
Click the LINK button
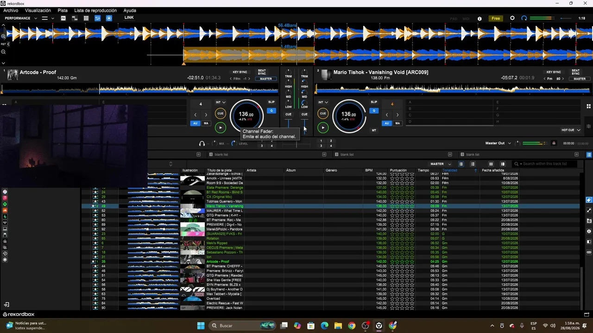pyautogui.click(x=129, y=18)
